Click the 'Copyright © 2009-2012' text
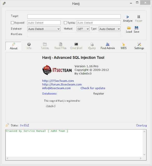The image size is (152, 166). click(x=92, y=70)
